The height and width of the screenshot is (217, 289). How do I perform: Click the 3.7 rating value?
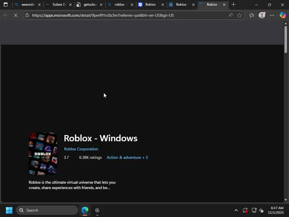tap(66, 157)
